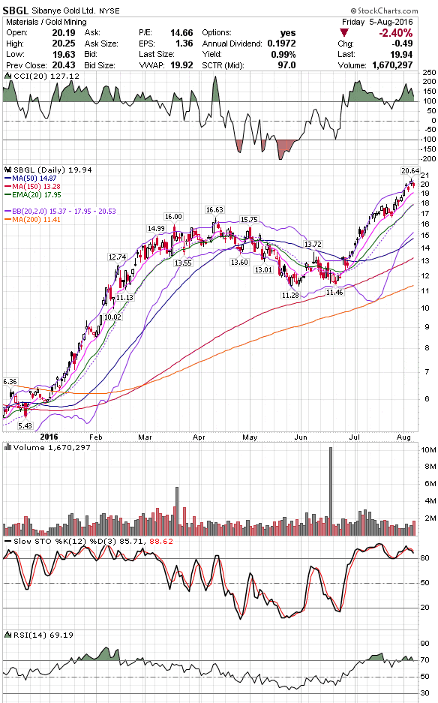The height and width of the screenshot is (703, 438).
Task: Click the Feb label on time axis
Action: (x=95, y=437)
